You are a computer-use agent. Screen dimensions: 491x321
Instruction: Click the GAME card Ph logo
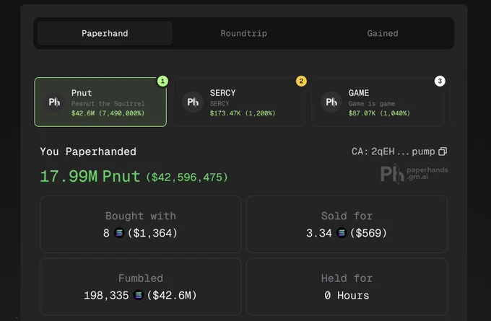click(331, 102)
